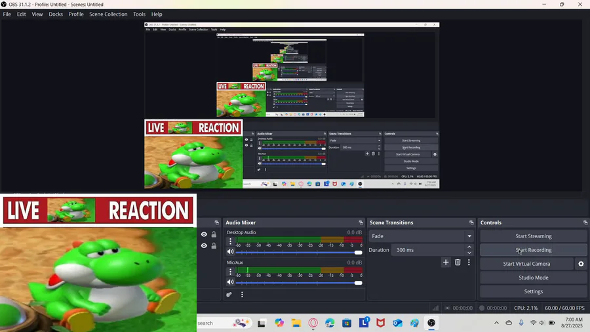Enable Studio Mode

(x=533, y=278)
